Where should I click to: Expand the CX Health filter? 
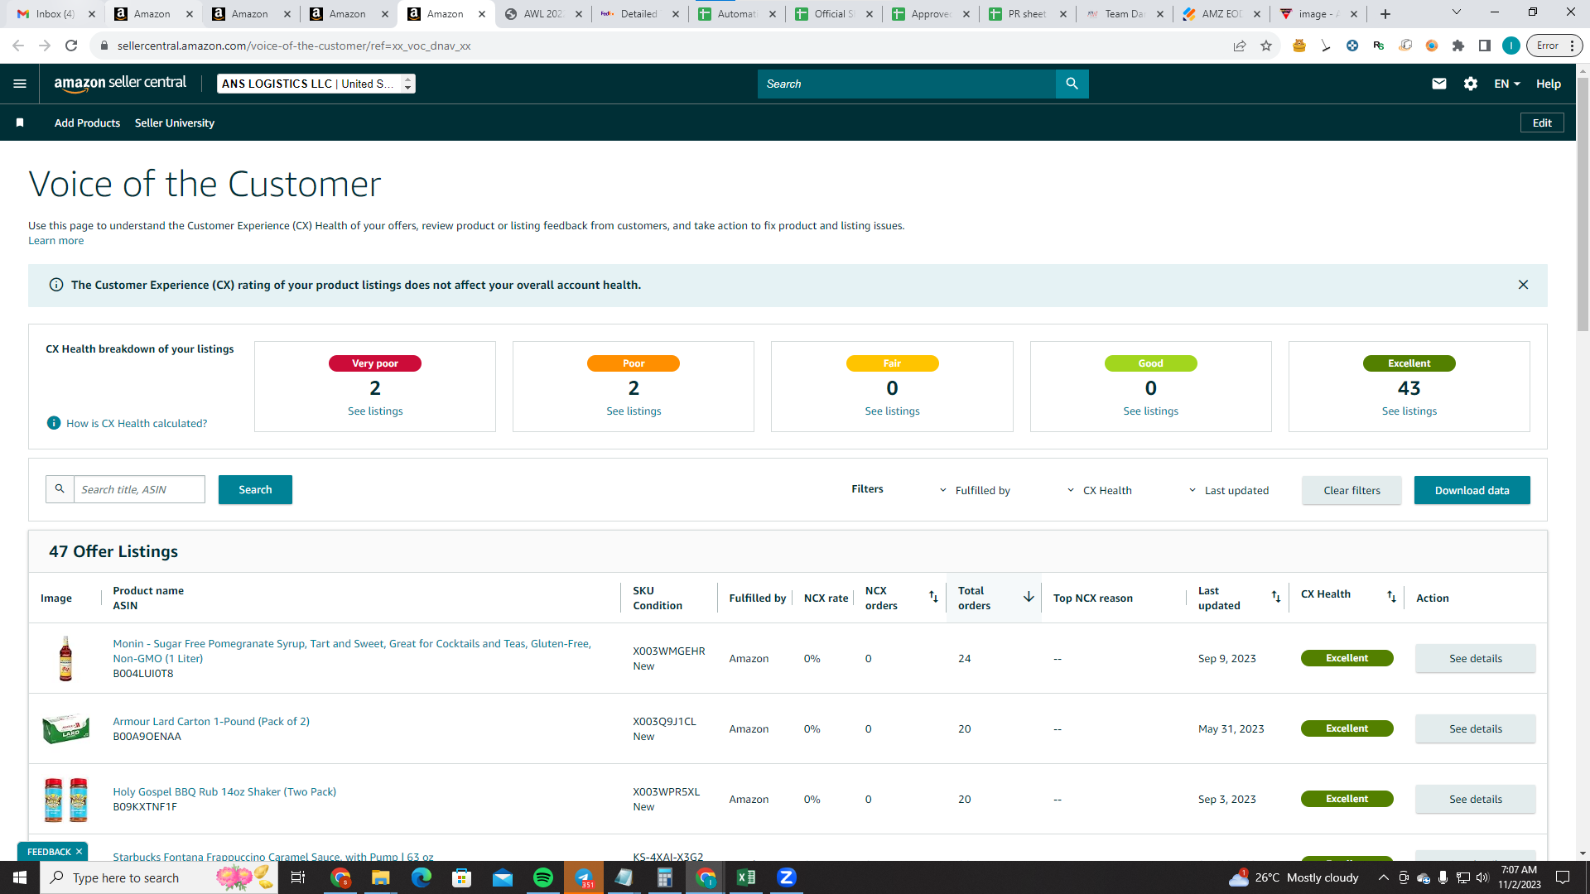click(x=1099, y=490)
